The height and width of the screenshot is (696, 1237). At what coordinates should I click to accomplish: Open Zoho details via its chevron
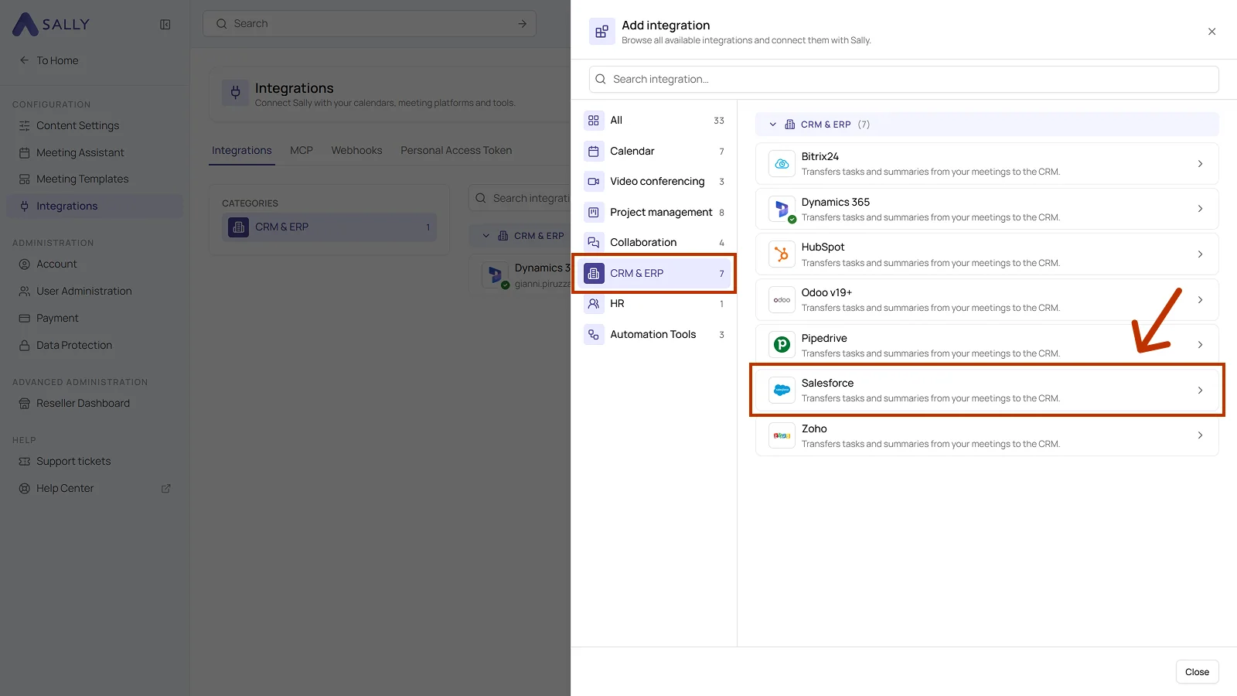[x=1200, y=435]
